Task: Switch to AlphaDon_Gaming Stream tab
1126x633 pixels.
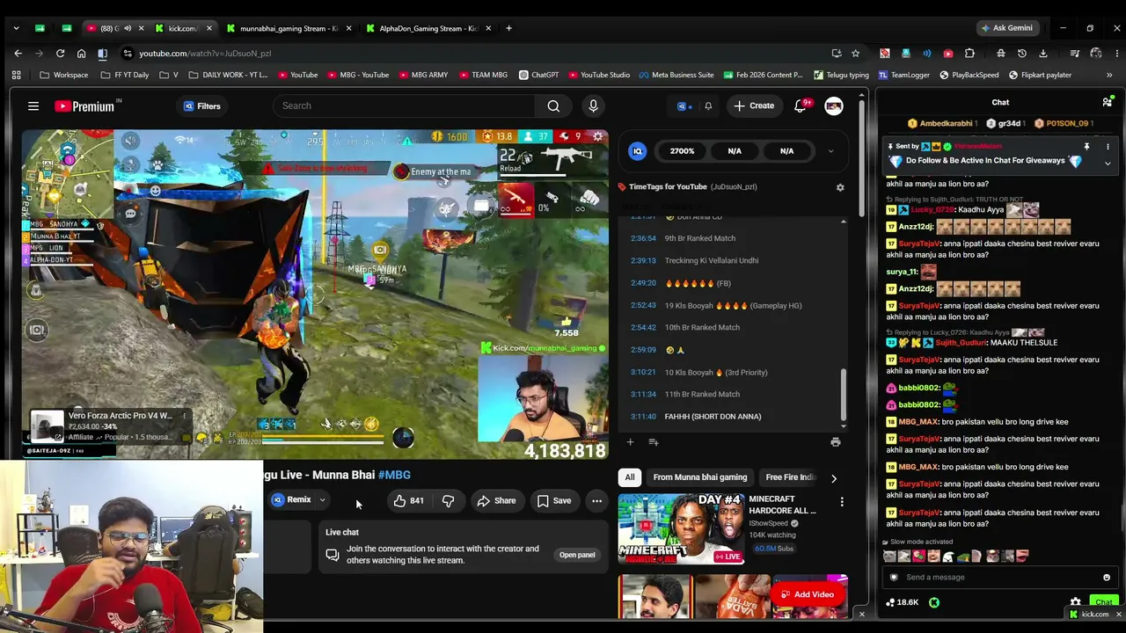Action: (428, 28)
